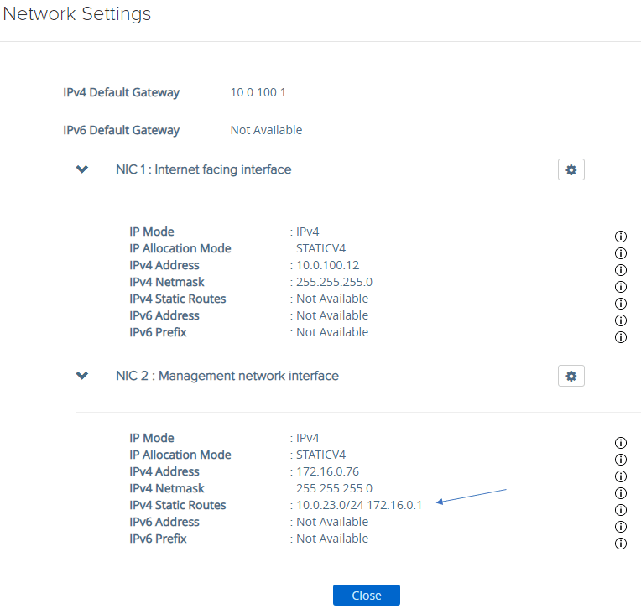The height and width of the screenshot is (614, 641).
Task: Click the IPv4 Default Gateway value 10.0.100.1
Action: tap(258, 92)
